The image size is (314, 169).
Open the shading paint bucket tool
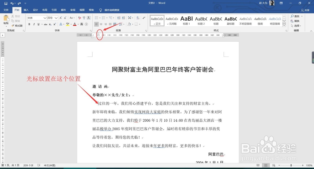[x=129, y=24]
